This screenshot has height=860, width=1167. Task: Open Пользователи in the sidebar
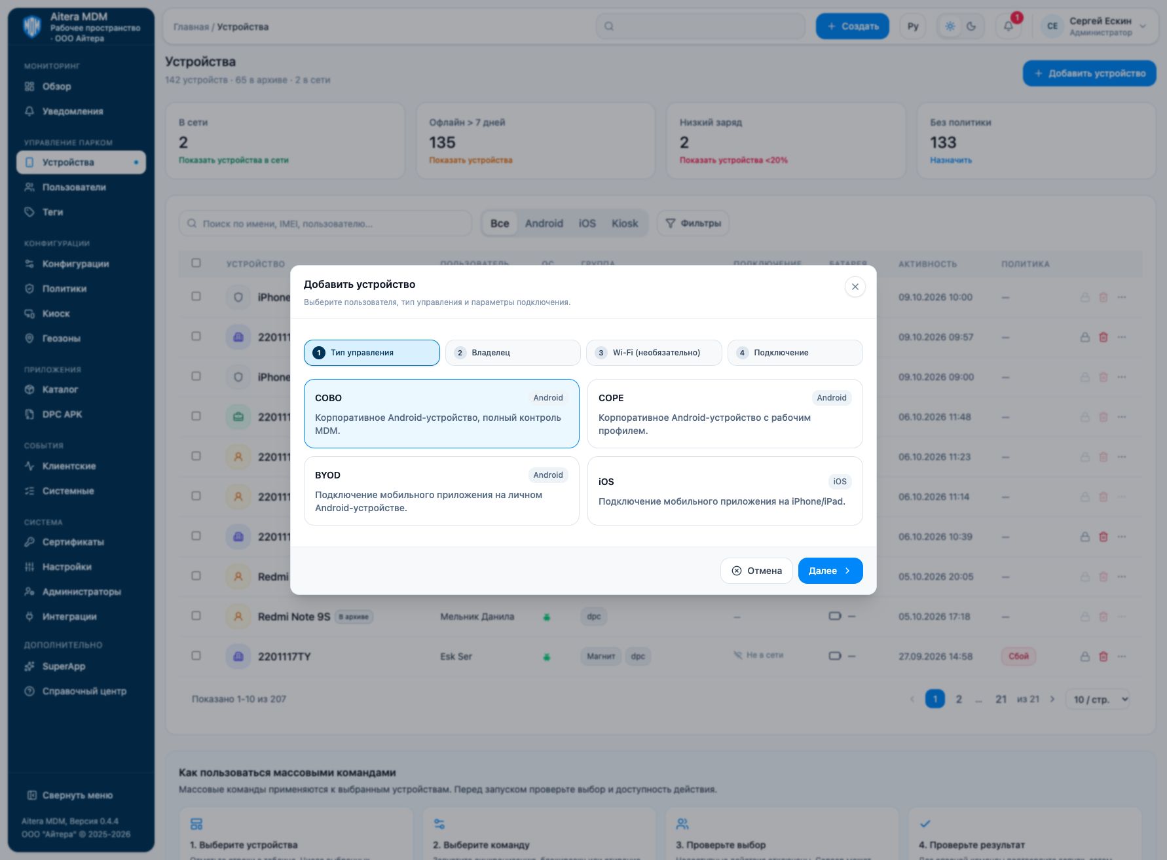(81, 187)
